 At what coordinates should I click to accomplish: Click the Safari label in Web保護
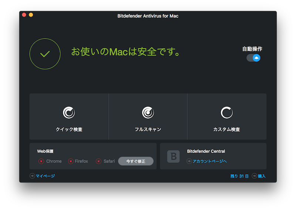(x=109, y=161)
